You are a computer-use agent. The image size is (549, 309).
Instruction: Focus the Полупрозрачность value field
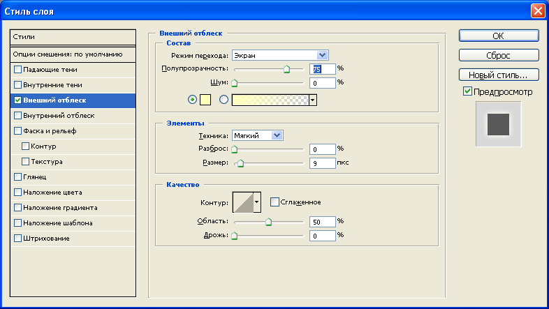[x=323, y=69]
